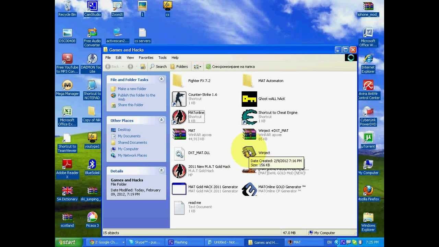Open the MAT Automaton folder icon
This screenshot has width=439, height=247.
[248, 81]
